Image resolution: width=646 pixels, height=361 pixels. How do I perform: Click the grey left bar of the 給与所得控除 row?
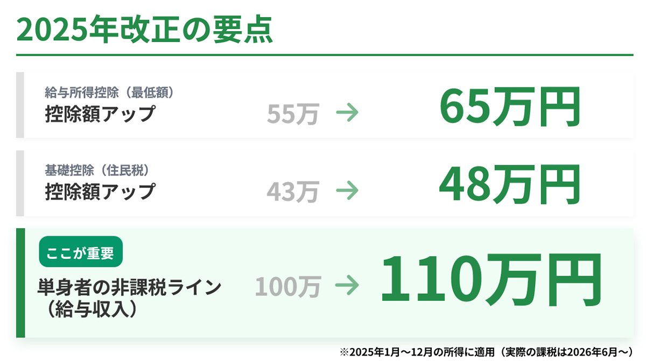[20, 105]
